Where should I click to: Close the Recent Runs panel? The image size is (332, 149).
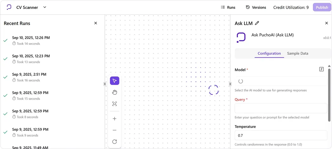96,23
